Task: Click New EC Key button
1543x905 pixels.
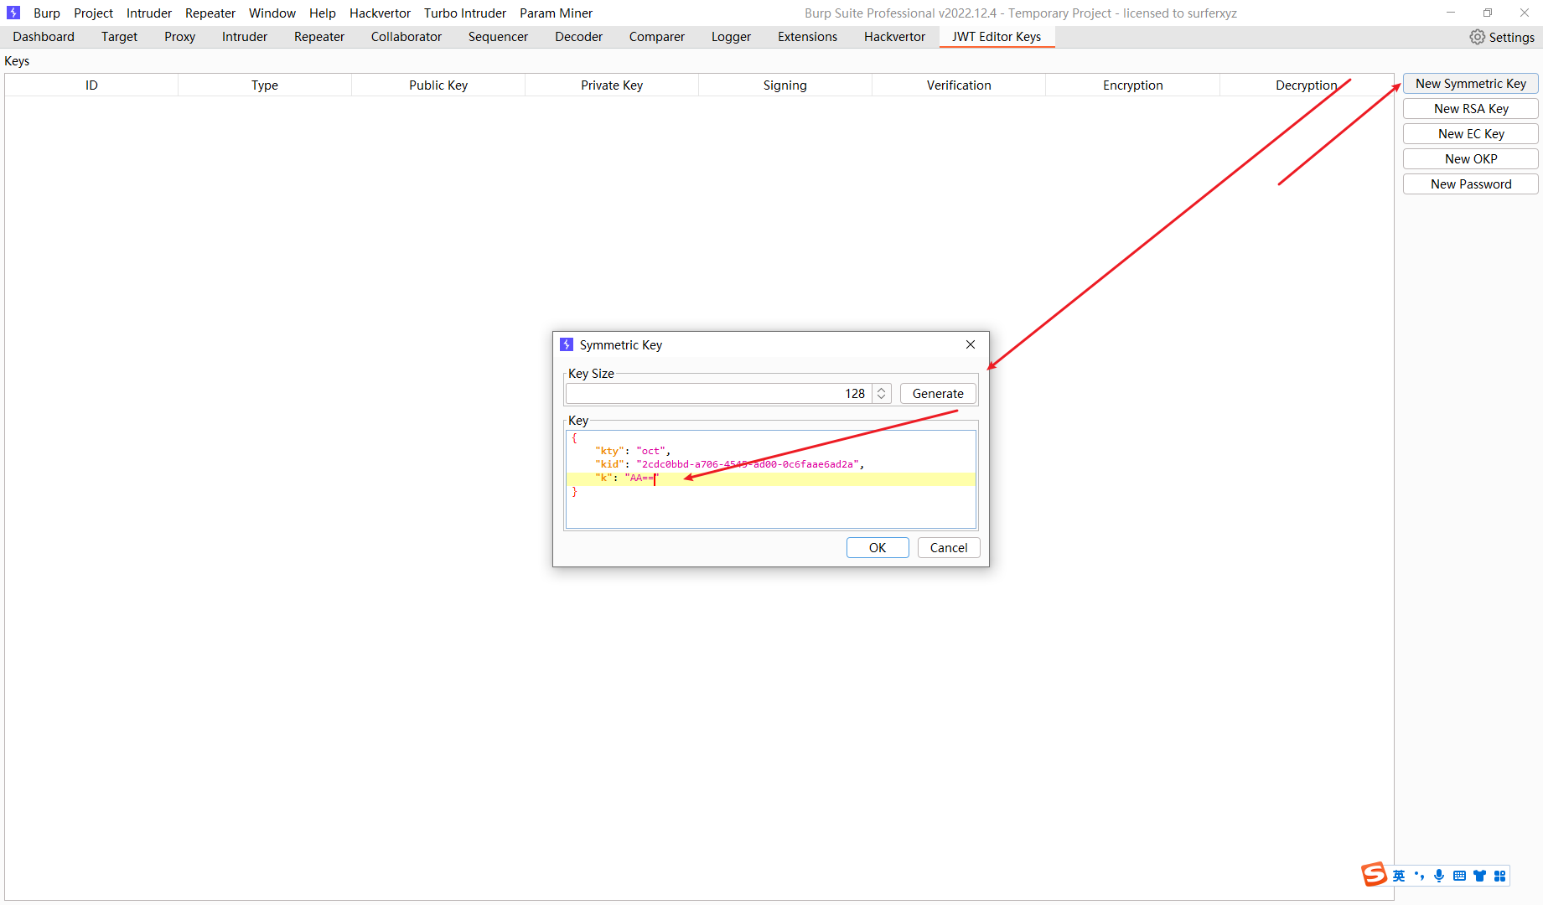Action: (x=1471, y=134)
